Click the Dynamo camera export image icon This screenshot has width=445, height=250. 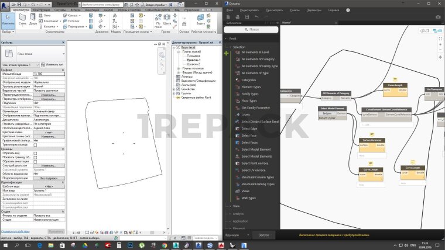coord(437,16)
